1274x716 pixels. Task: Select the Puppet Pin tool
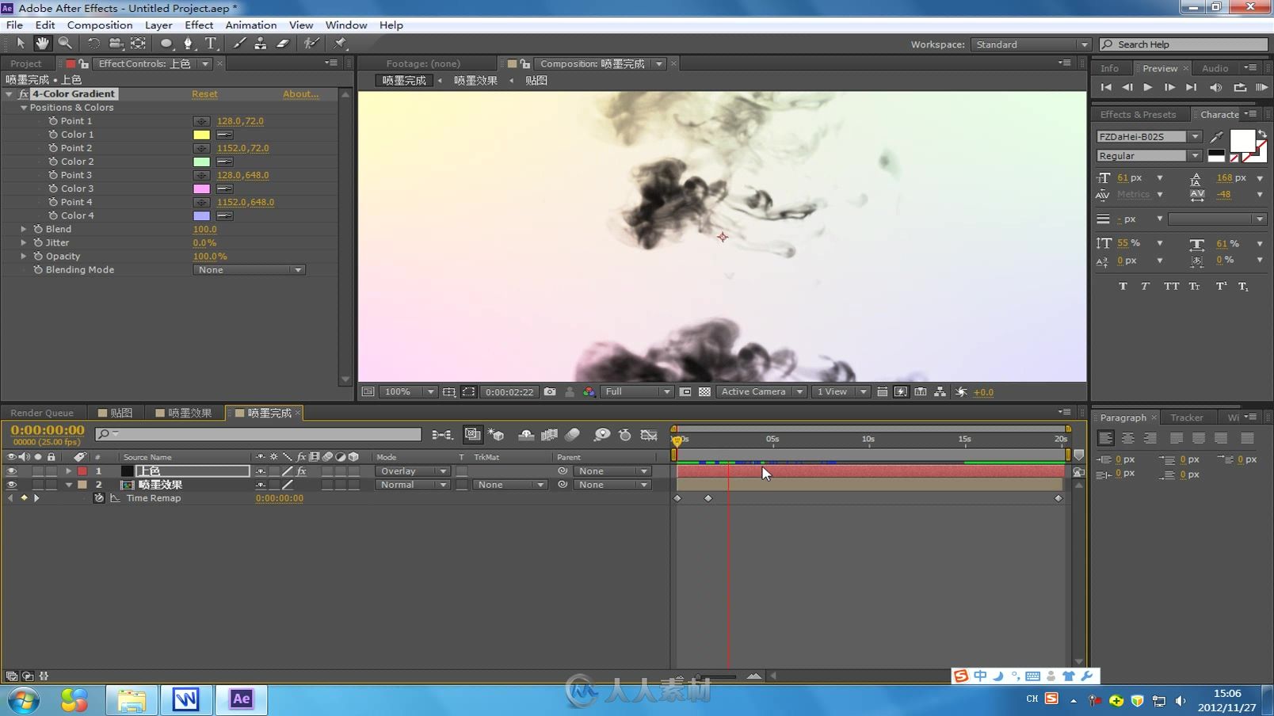tap(341, 44)
